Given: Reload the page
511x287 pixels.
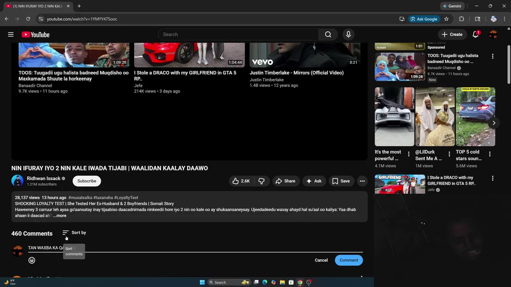Looking at the screenshot, I should pyautogui.click(x=28, y=19).
